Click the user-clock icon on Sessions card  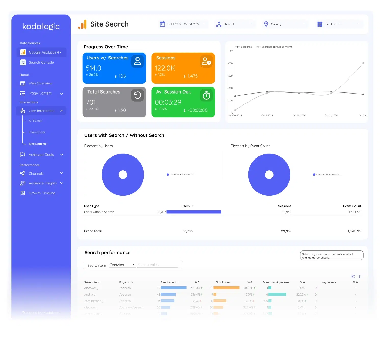(206, 61)
